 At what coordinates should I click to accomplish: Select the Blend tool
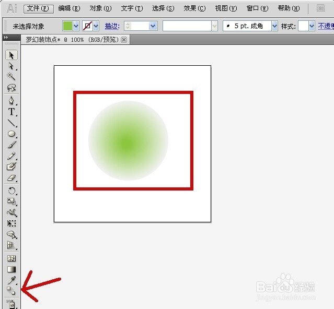click(x=11, y=291)
